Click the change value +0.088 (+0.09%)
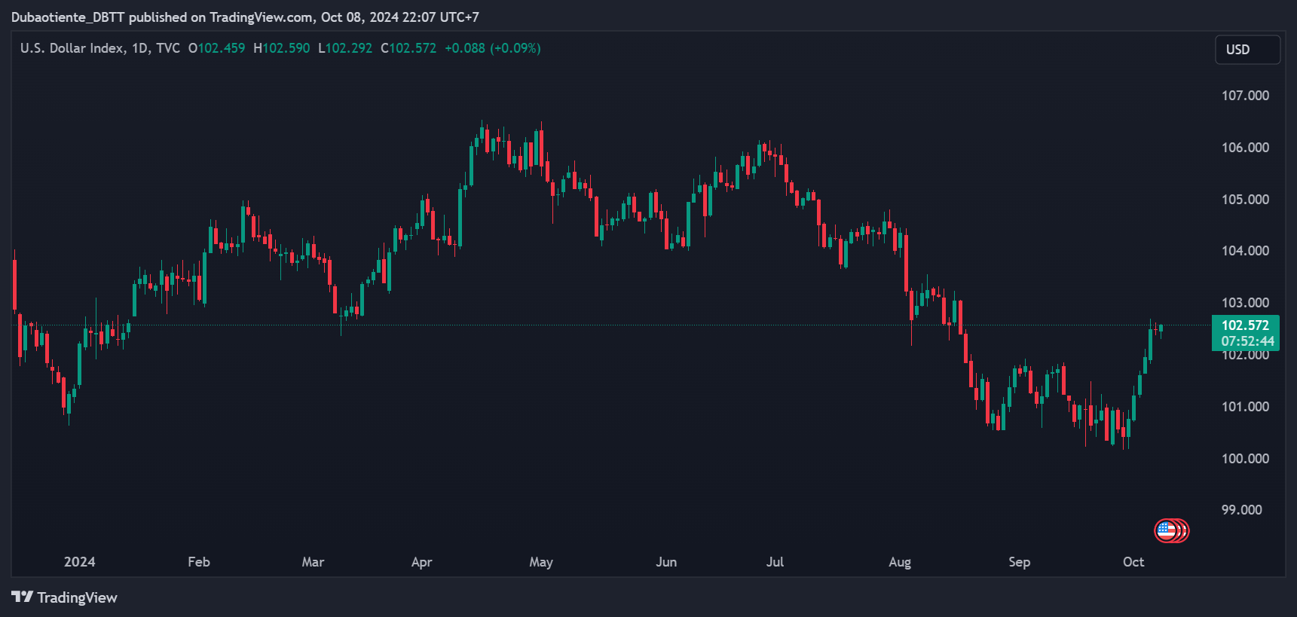 click(493, 48)
